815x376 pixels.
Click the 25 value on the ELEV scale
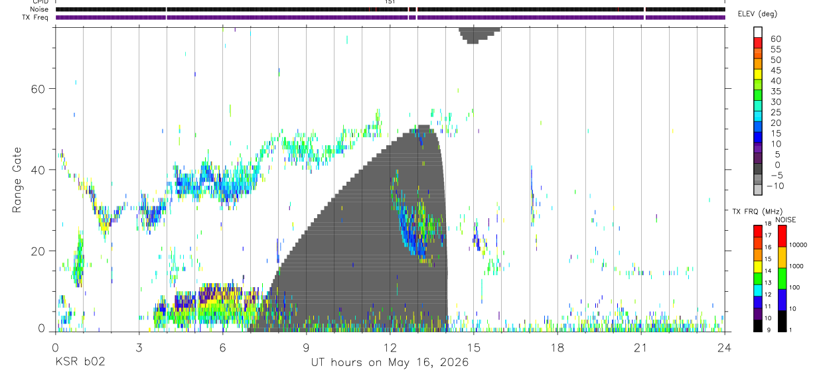point(775,113)
